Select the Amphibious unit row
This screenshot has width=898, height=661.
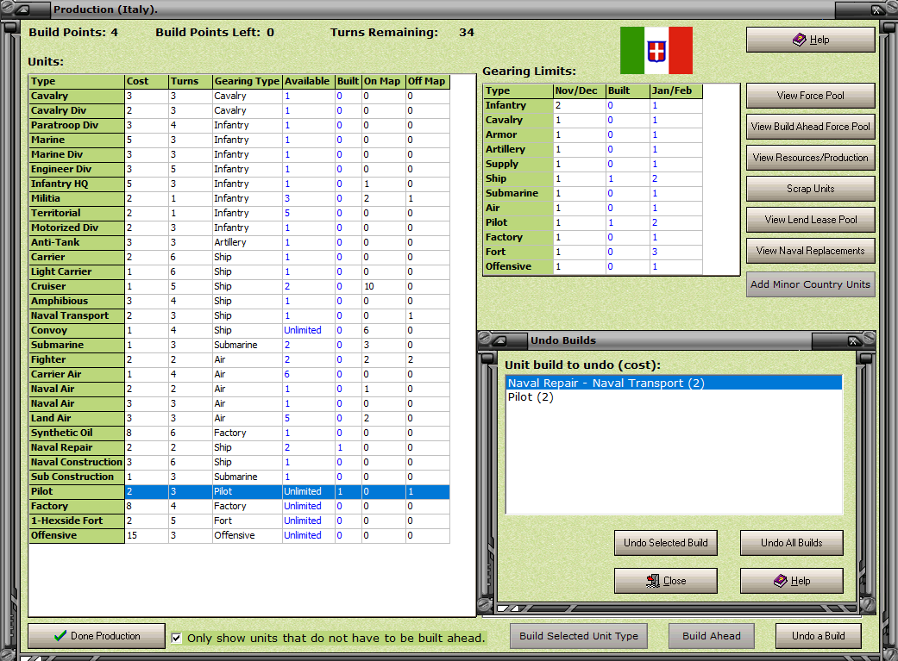(240, 301)
